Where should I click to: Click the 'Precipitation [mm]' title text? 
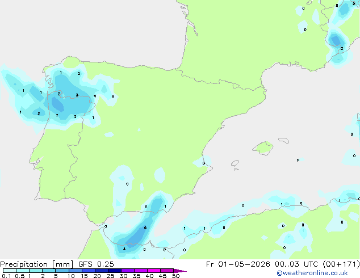click(x=36, y=264)
